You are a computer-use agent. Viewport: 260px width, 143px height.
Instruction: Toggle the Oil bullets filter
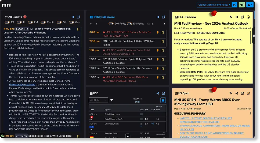coord(59,22)
